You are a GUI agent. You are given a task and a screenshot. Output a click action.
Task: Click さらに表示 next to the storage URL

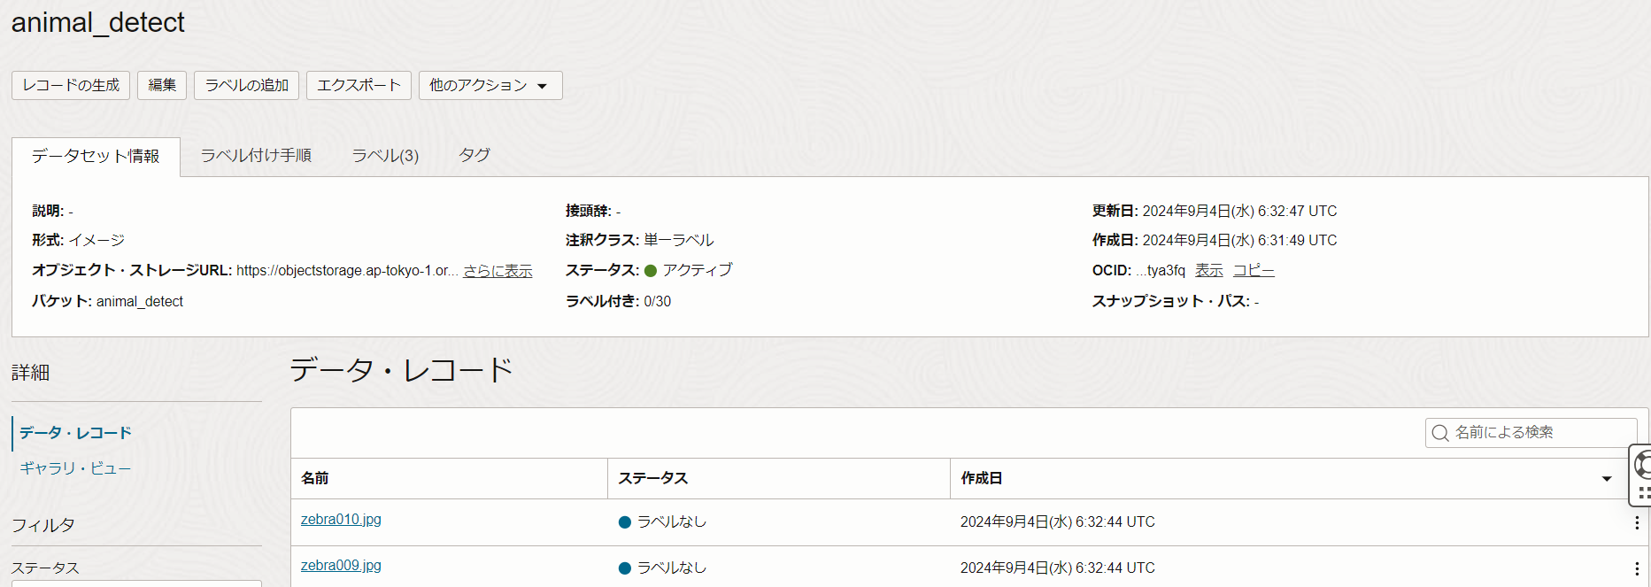[x=498, y=271]
